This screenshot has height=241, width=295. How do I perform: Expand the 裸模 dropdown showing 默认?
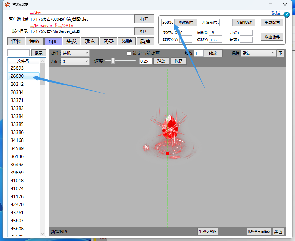pyautogui.click(x=258, y=53)
